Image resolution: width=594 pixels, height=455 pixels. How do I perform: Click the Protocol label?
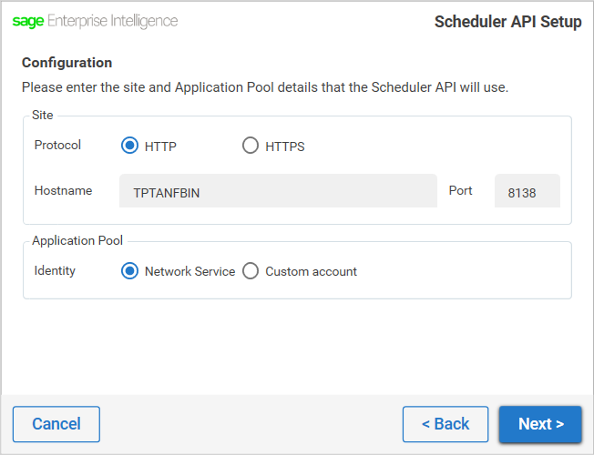point(57,145)
